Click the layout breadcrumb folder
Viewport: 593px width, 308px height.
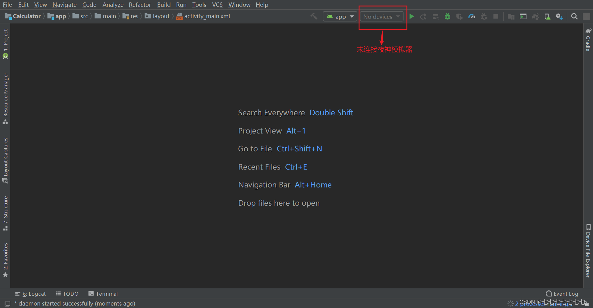click(157, 16)
